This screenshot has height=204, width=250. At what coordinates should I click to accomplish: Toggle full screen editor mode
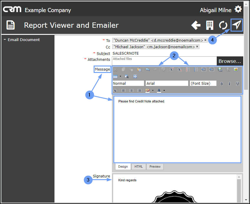pyautogui.click(x=135, y=76)
